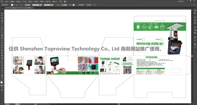Open the Color Guide panel icon
197x105 pixels.
pos(195,13)
